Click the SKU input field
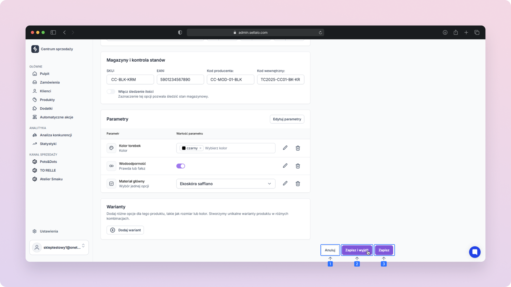The height and width of the screenshot is (287, 511). pyautogui.click(x=130, y=79)
